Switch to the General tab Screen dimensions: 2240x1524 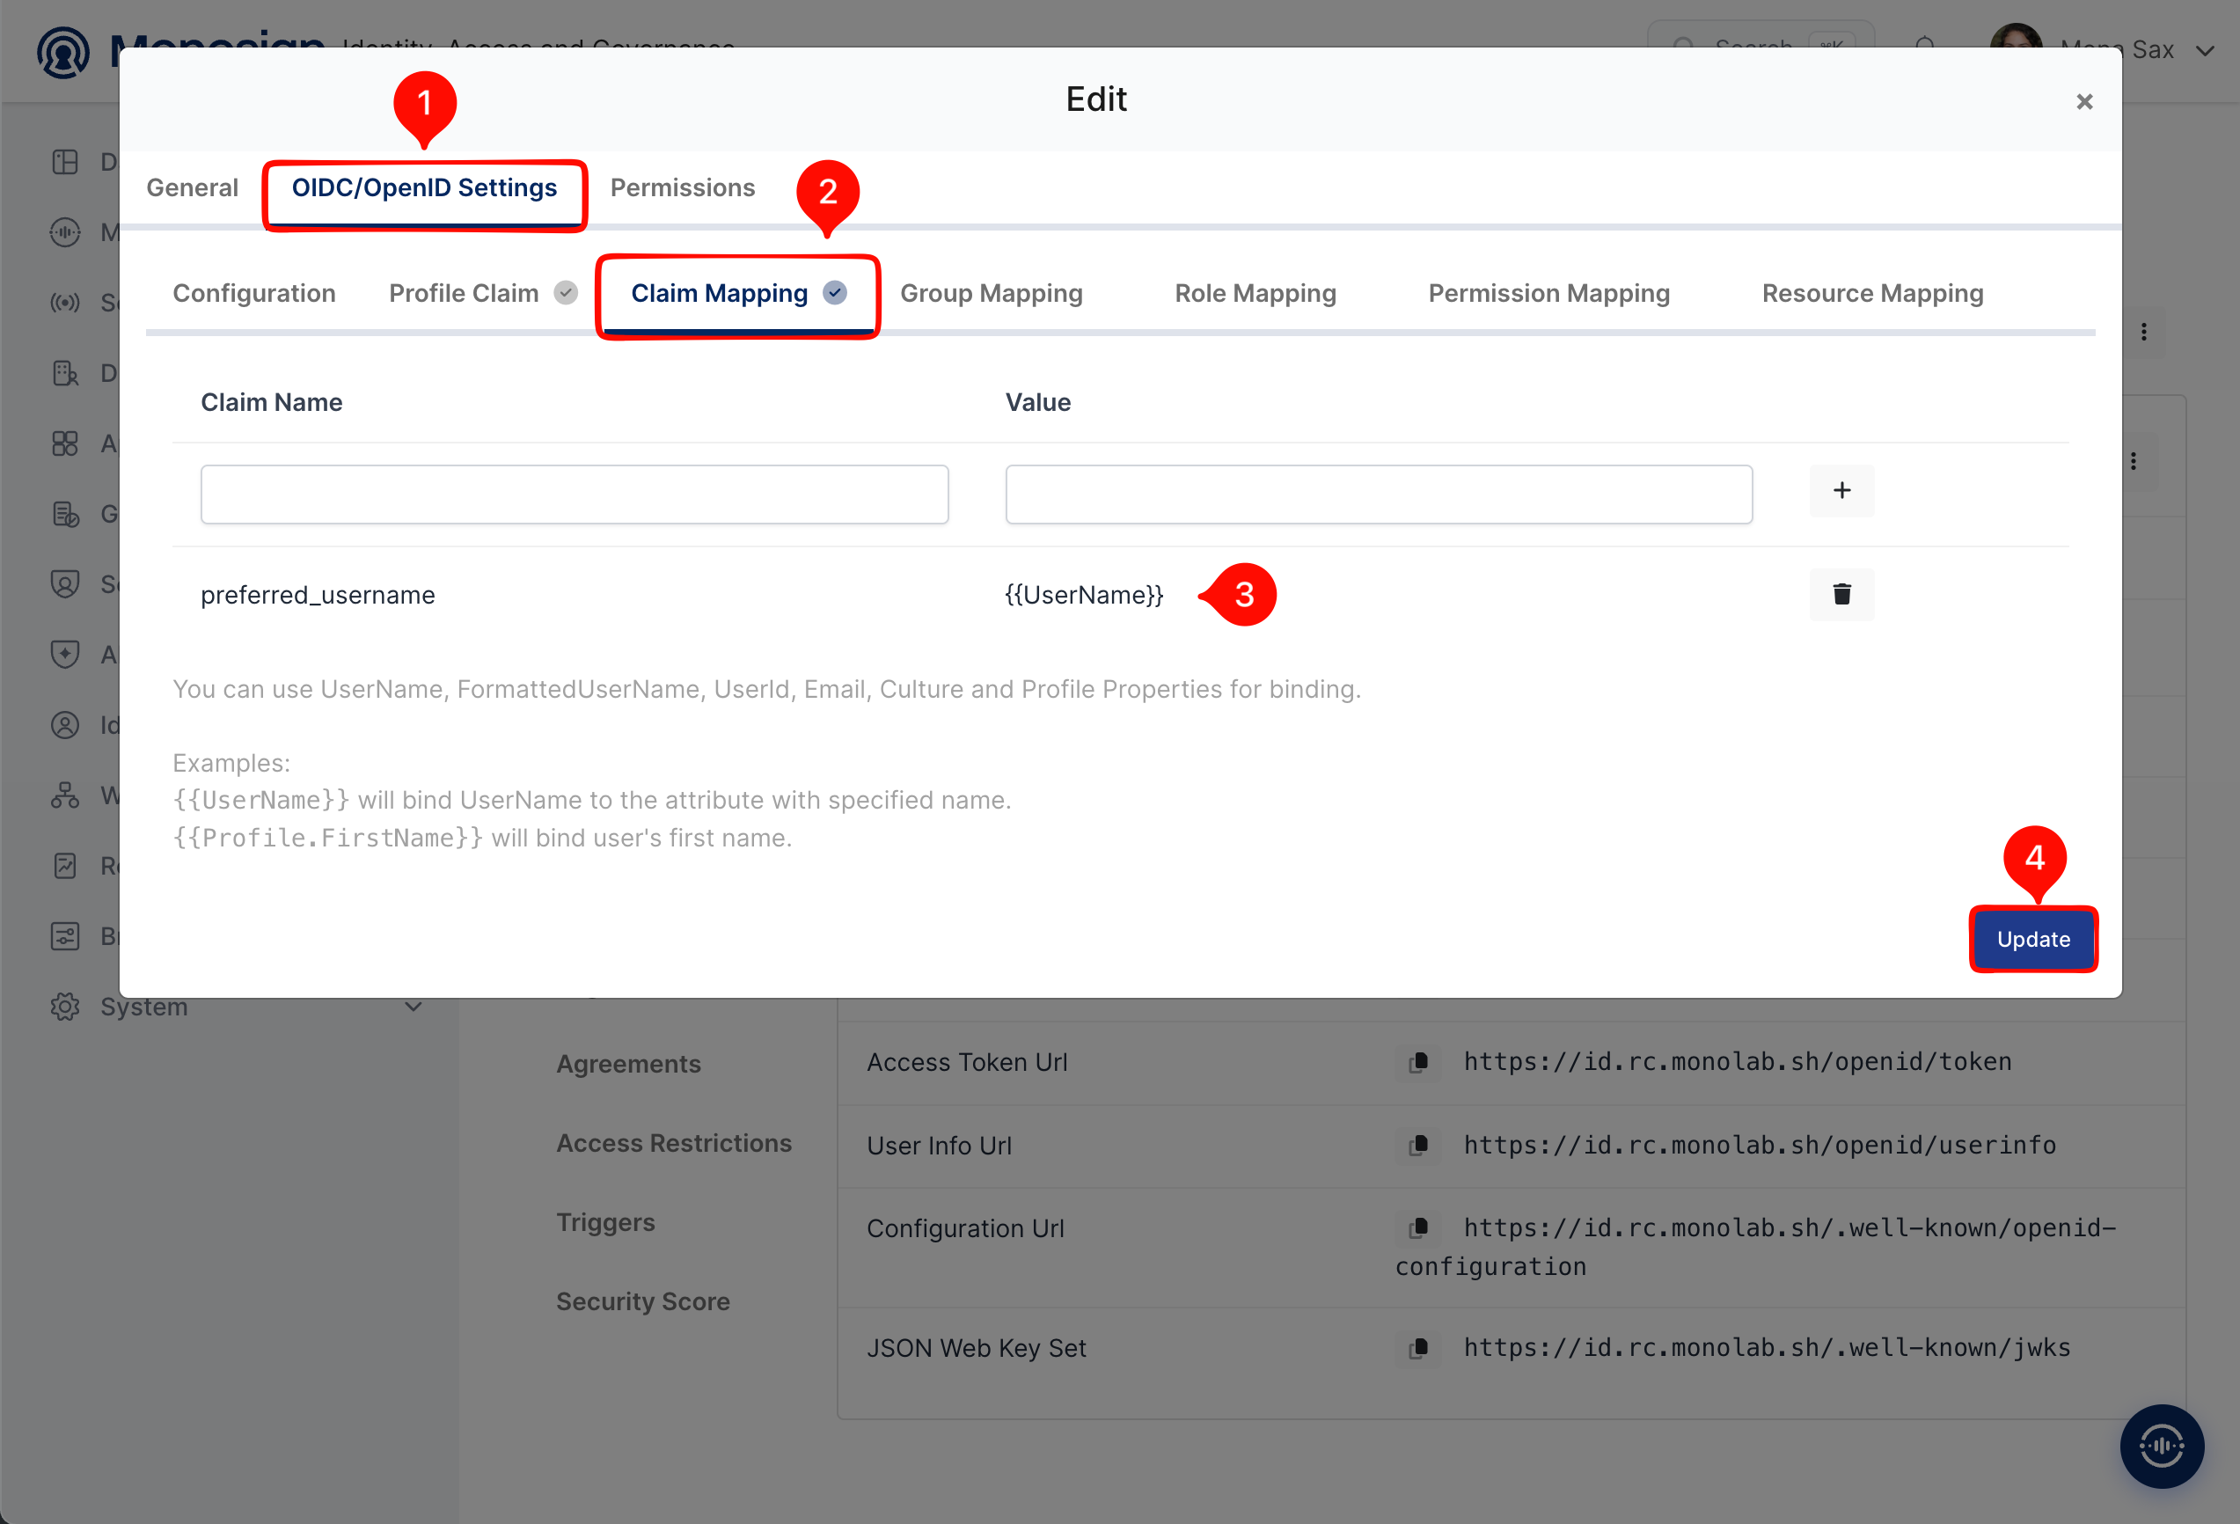pos(192,188)
